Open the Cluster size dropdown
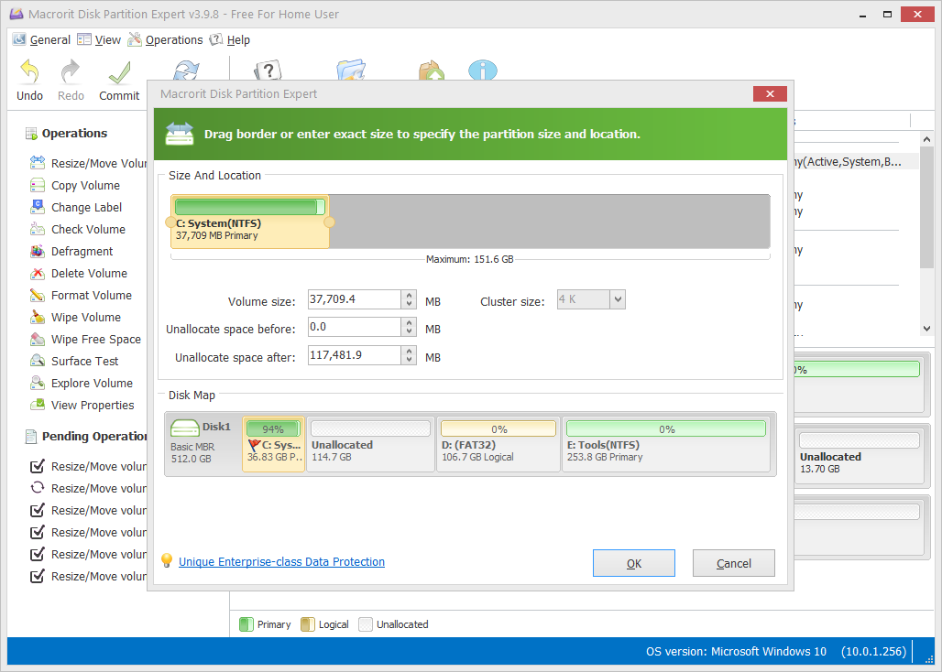942x672 pixels. pos(618,299)
